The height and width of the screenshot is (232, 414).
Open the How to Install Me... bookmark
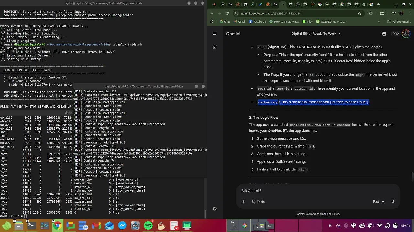click(x=284, y=22)
